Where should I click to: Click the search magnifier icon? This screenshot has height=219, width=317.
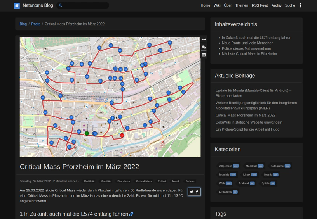tap(61, 5)
